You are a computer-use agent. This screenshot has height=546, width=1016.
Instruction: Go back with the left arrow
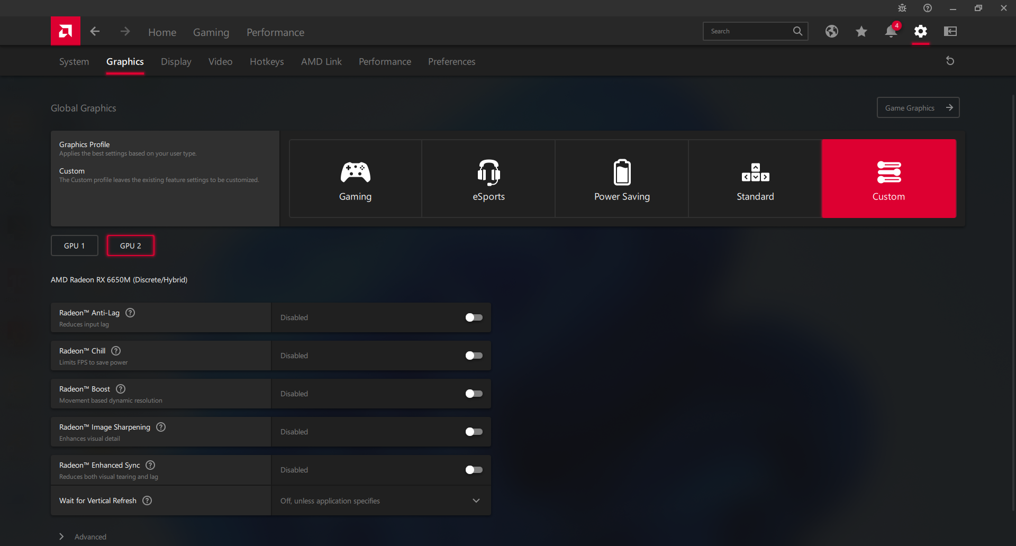[95, 32]
